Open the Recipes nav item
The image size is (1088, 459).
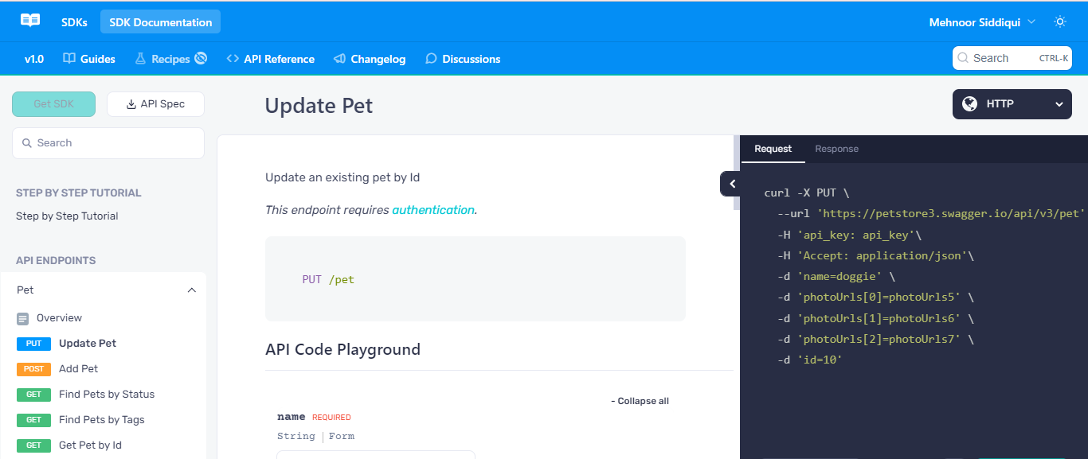click(170, 59)
